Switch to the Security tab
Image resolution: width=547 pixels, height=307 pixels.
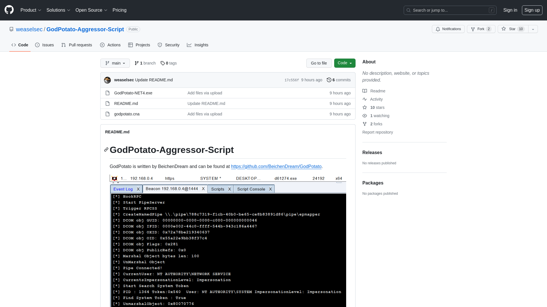[169, 45]
